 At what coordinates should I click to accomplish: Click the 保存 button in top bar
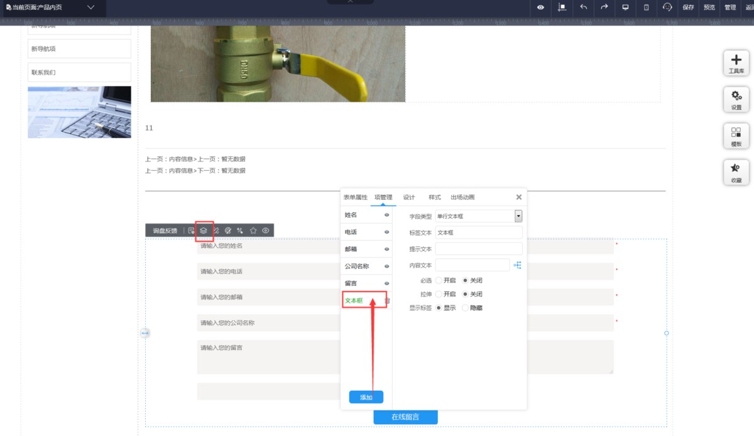click(x=688, y=8)
